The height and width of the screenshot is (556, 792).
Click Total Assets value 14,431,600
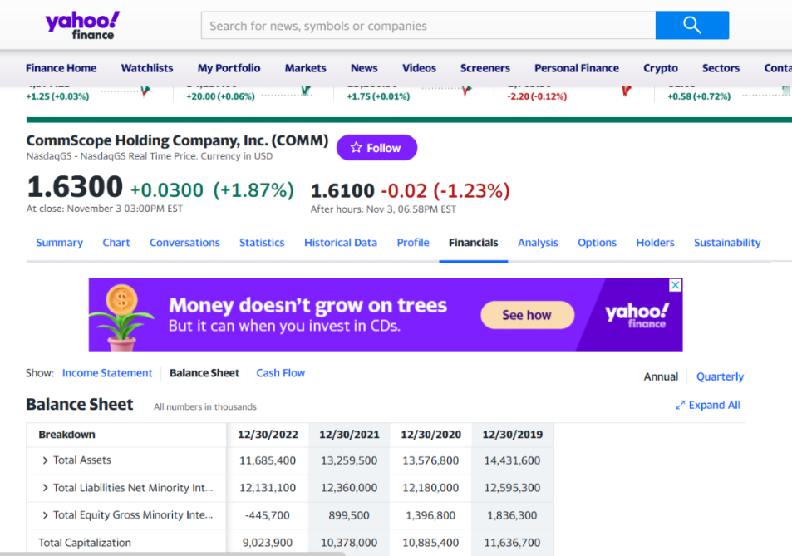pos(512,460)
